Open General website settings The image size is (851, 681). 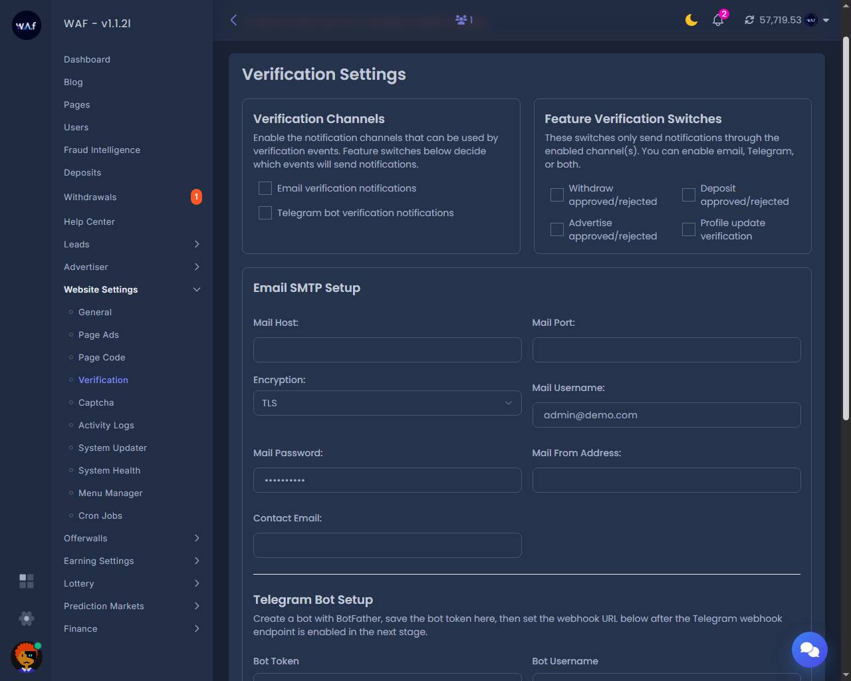(95, 312)
